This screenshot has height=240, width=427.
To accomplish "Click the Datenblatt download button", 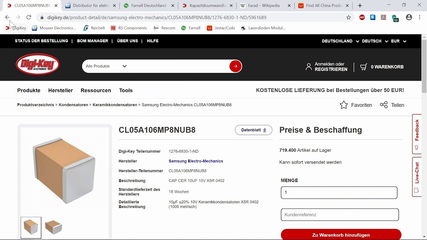I will pos(254,130).
